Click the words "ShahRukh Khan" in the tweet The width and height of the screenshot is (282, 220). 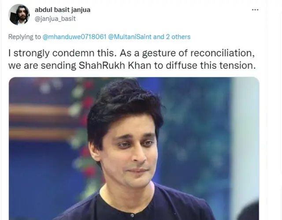coord(115,66)
